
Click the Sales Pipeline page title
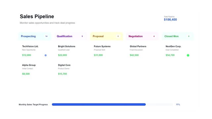(x=37, y=17)
